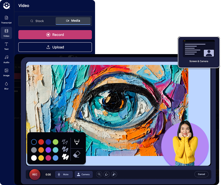Switch to the Media tab

[73, 21]
